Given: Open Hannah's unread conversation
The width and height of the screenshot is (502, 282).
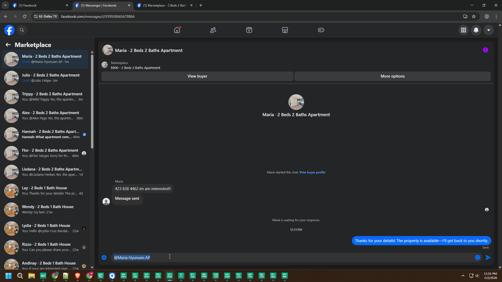Looking at the screenshot, I should (x=45, y=134).
